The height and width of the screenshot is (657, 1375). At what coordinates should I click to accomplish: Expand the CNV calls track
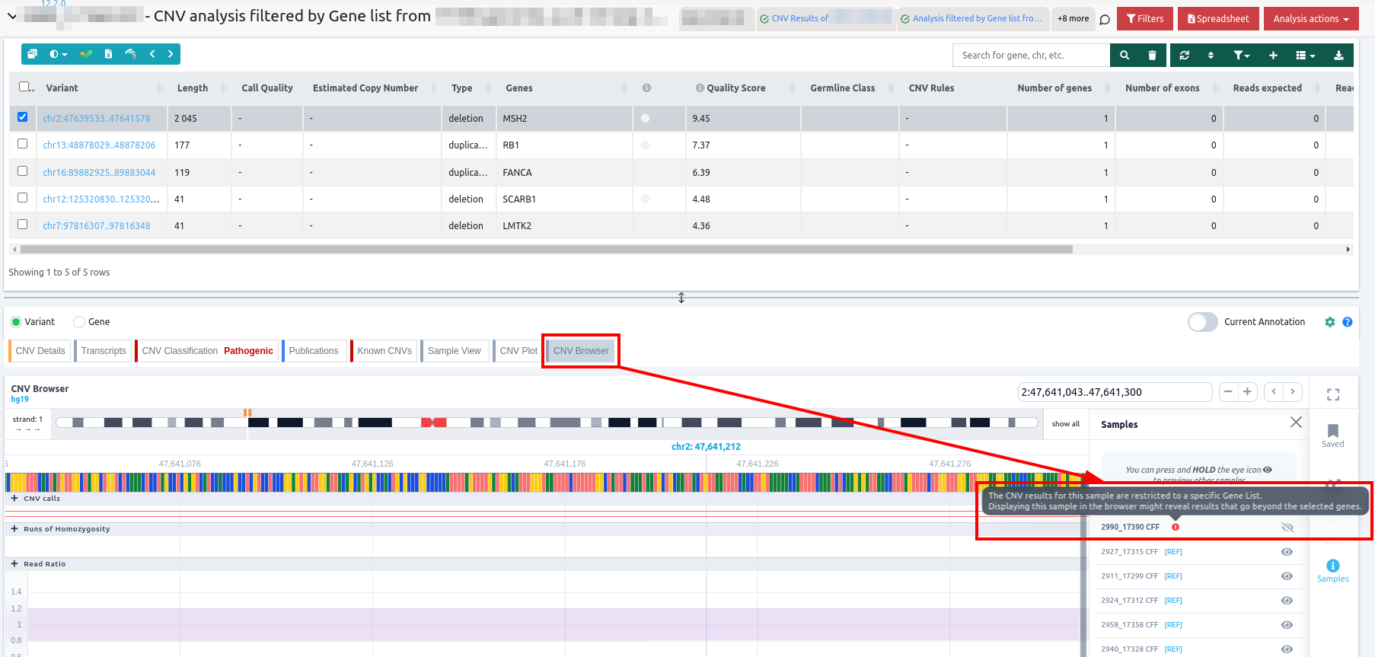(x=14, y=499)
